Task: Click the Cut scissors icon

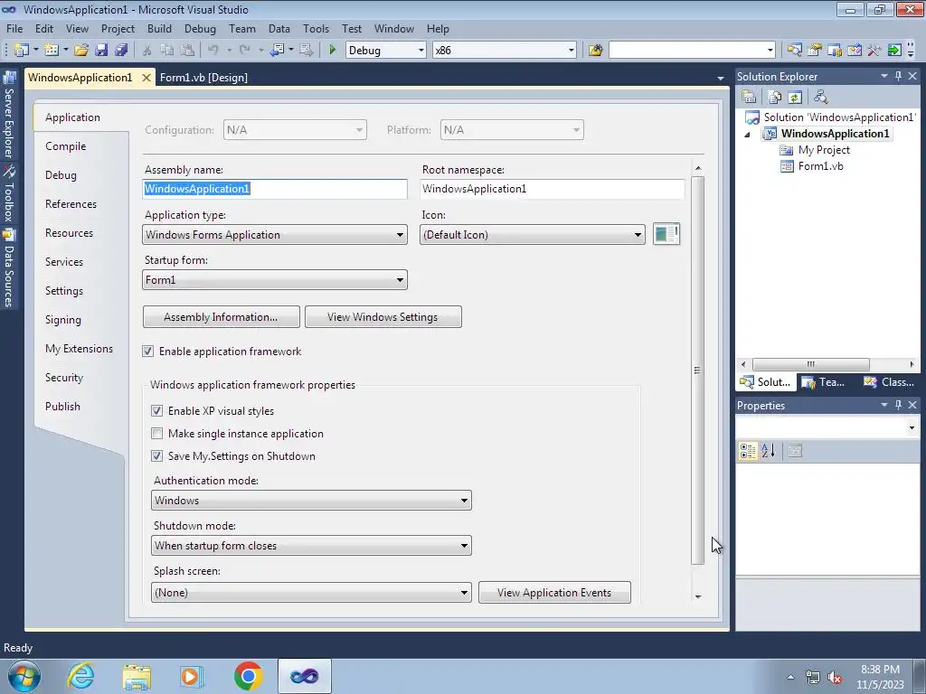Action: point(147,51)
